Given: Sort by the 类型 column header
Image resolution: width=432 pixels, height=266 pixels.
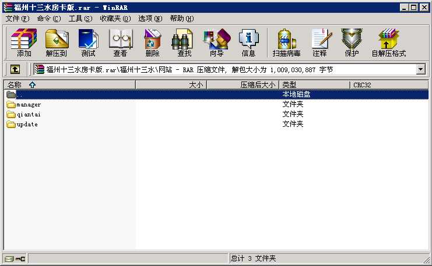Looking at the screenshot, I should coord(314,85).
